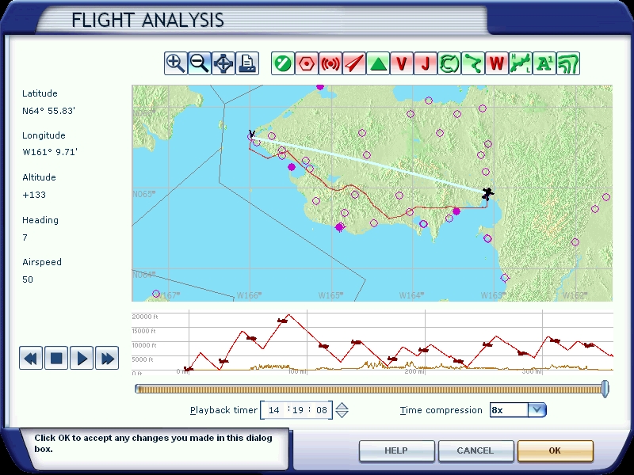Viewport: 634px width, 475px height.
Task: Play the recorded flight
Action: coord(82,358)
